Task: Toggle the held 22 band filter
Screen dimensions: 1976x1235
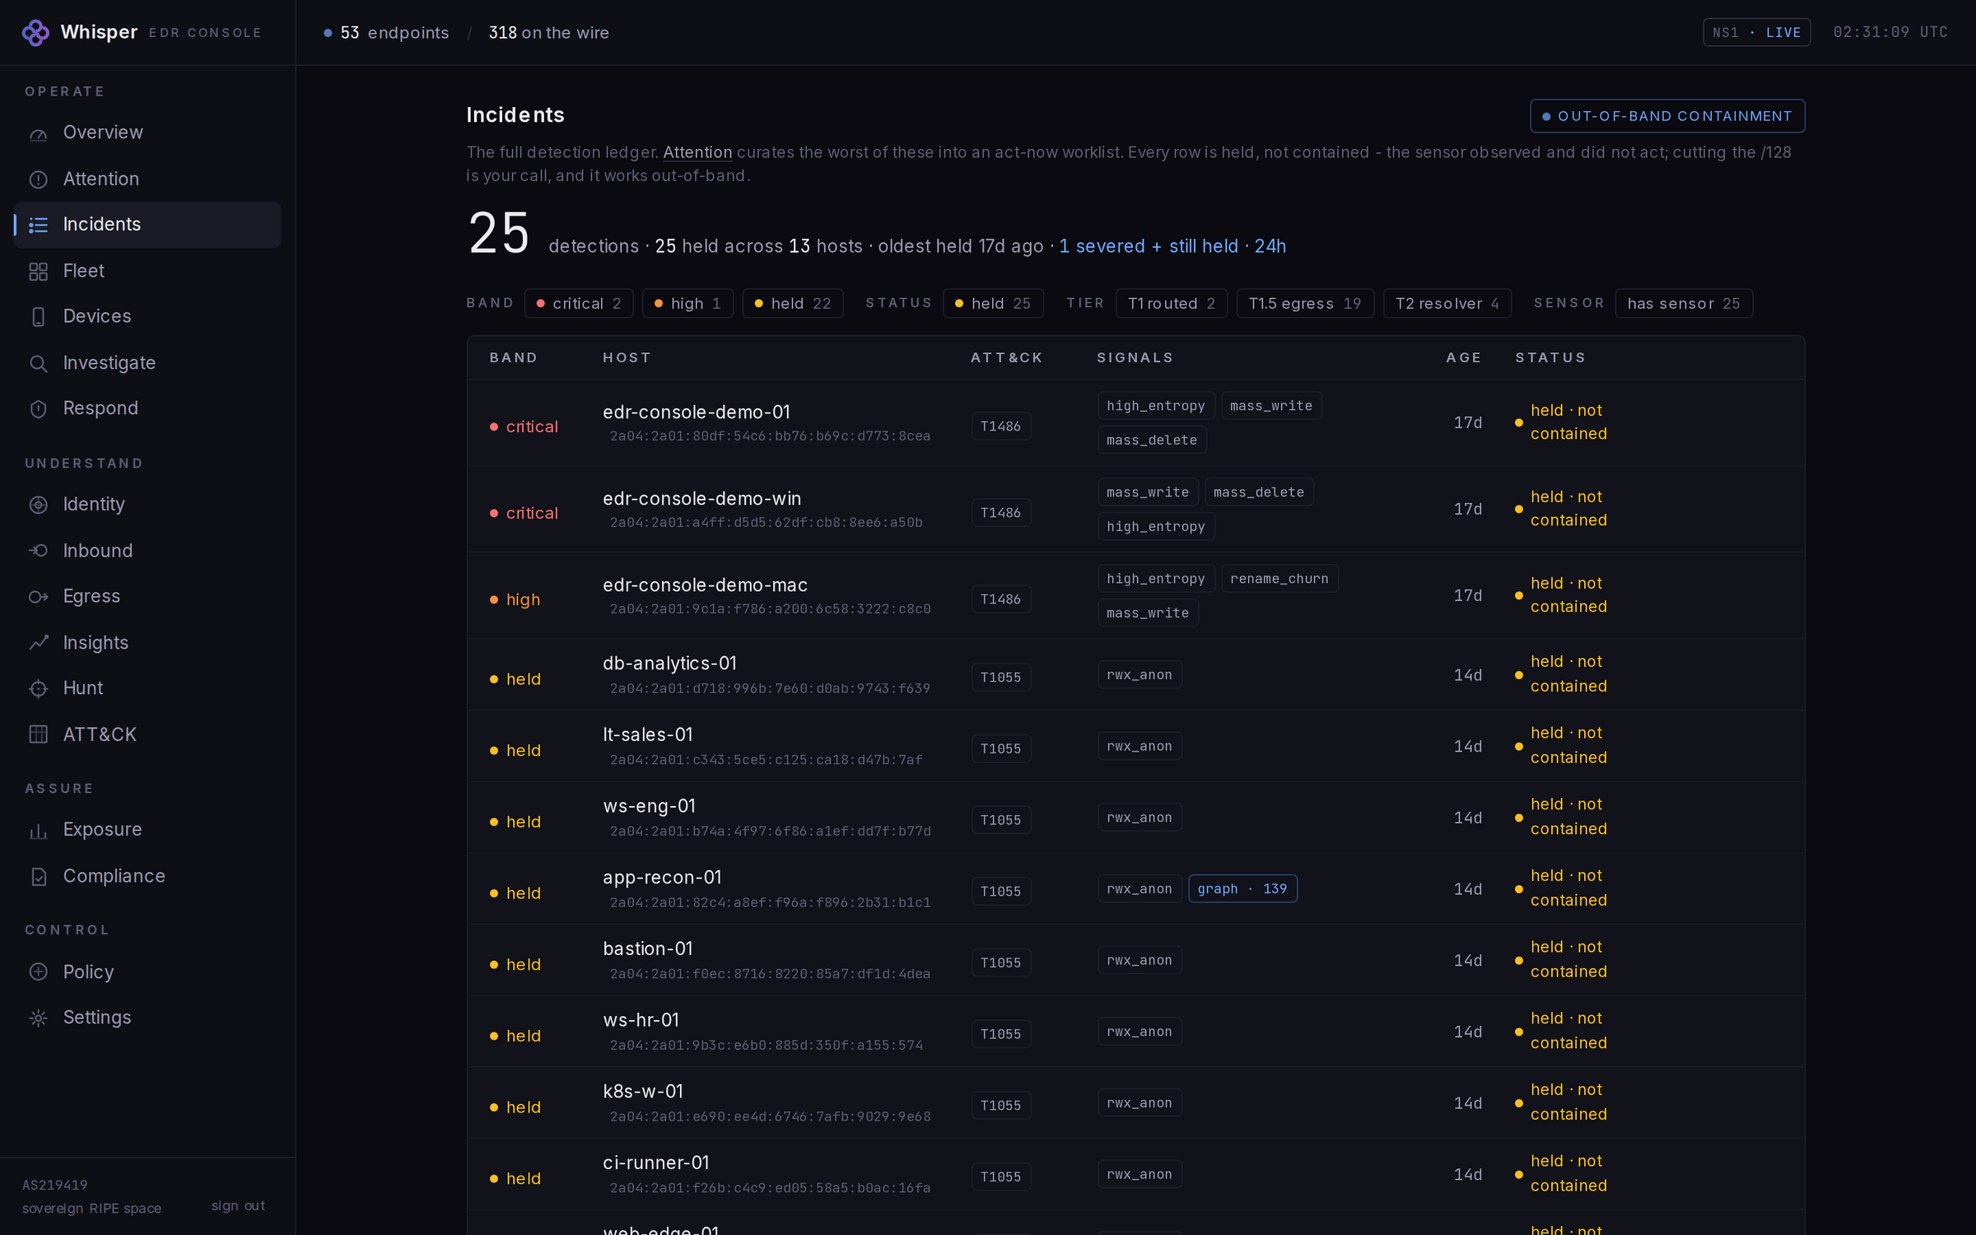Action: 793,304
